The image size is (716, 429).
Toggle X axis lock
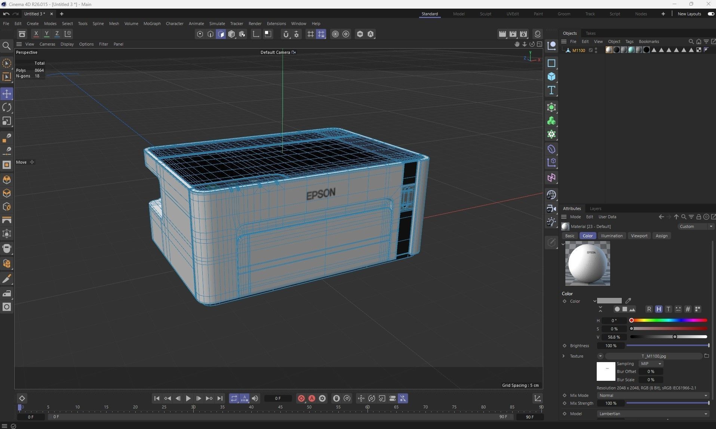click(36, 34)
